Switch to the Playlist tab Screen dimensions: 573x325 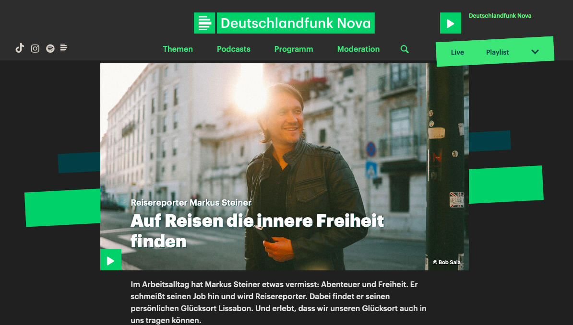click(497, 52)
